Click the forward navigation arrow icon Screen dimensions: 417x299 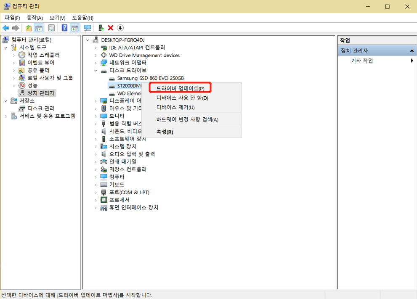(16, 28)
